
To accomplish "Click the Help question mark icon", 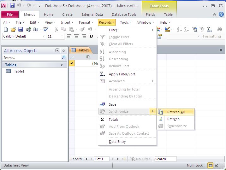I will [221, 14].
